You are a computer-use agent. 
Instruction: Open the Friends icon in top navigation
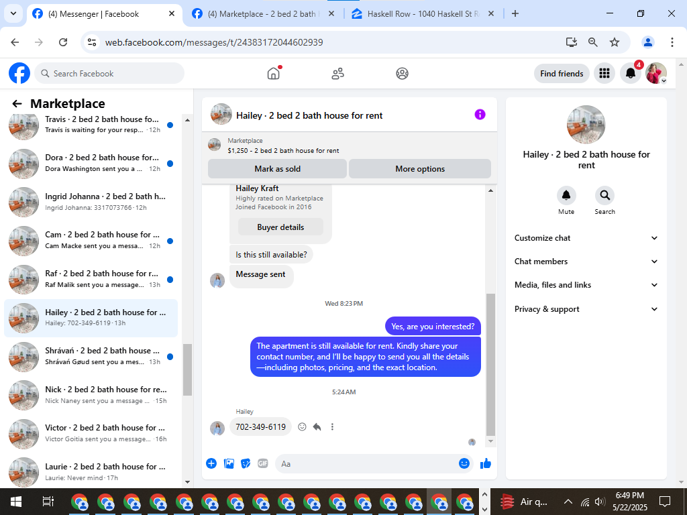click(x=338, y=74)
